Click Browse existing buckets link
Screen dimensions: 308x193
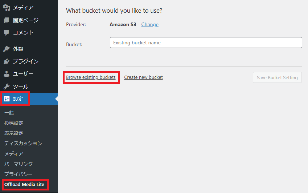91,77
